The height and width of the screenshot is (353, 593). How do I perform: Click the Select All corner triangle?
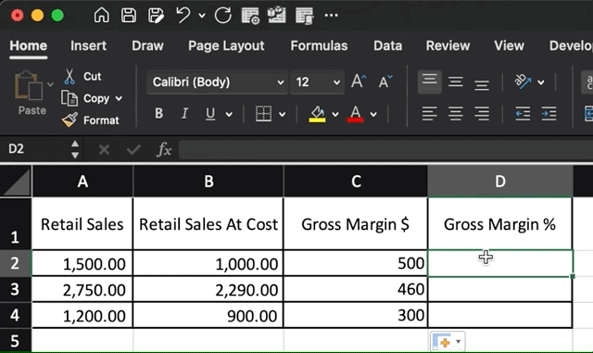[x=16, y=182]
